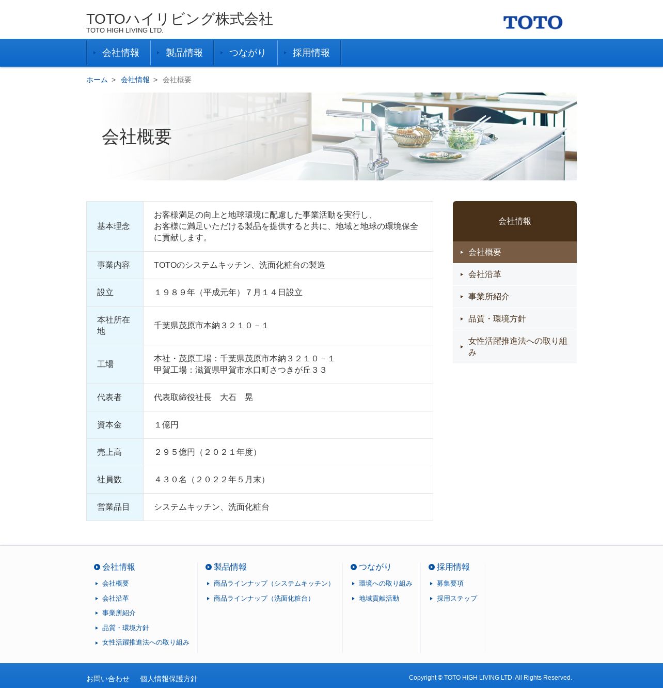Click the text 代表取締役社長 大石 晃
This screenshot has height=688, width=663.
203,397
